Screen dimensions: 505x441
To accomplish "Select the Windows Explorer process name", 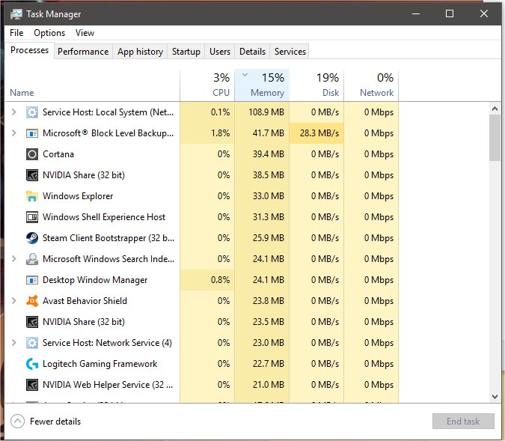I will click(78, 196).
